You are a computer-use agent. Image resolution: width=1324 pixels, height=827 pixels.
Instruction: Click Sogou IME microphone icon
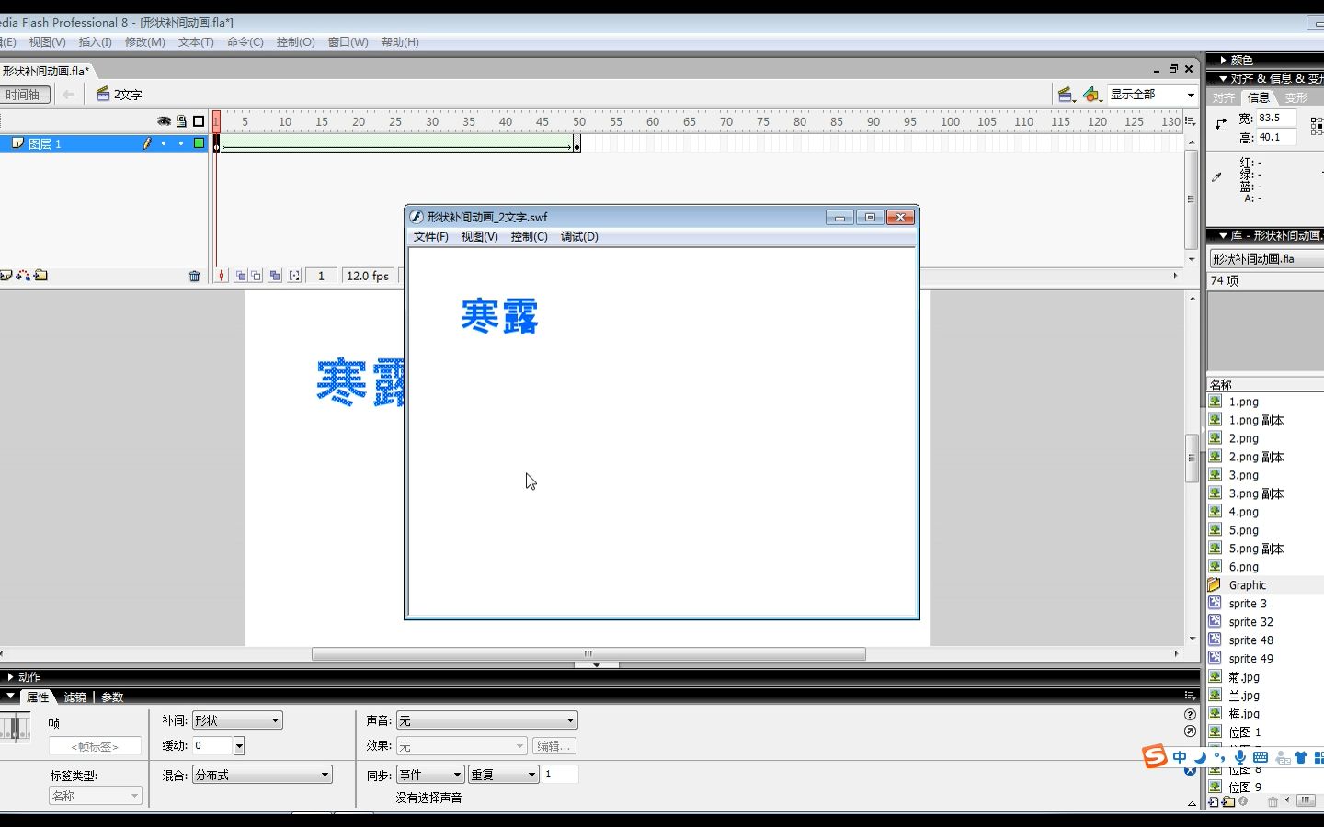pyautogui.click(x=1240, y=757)
